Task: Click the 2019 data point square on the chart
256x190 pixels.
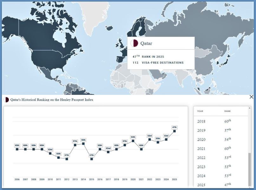Action: [125, 145]
